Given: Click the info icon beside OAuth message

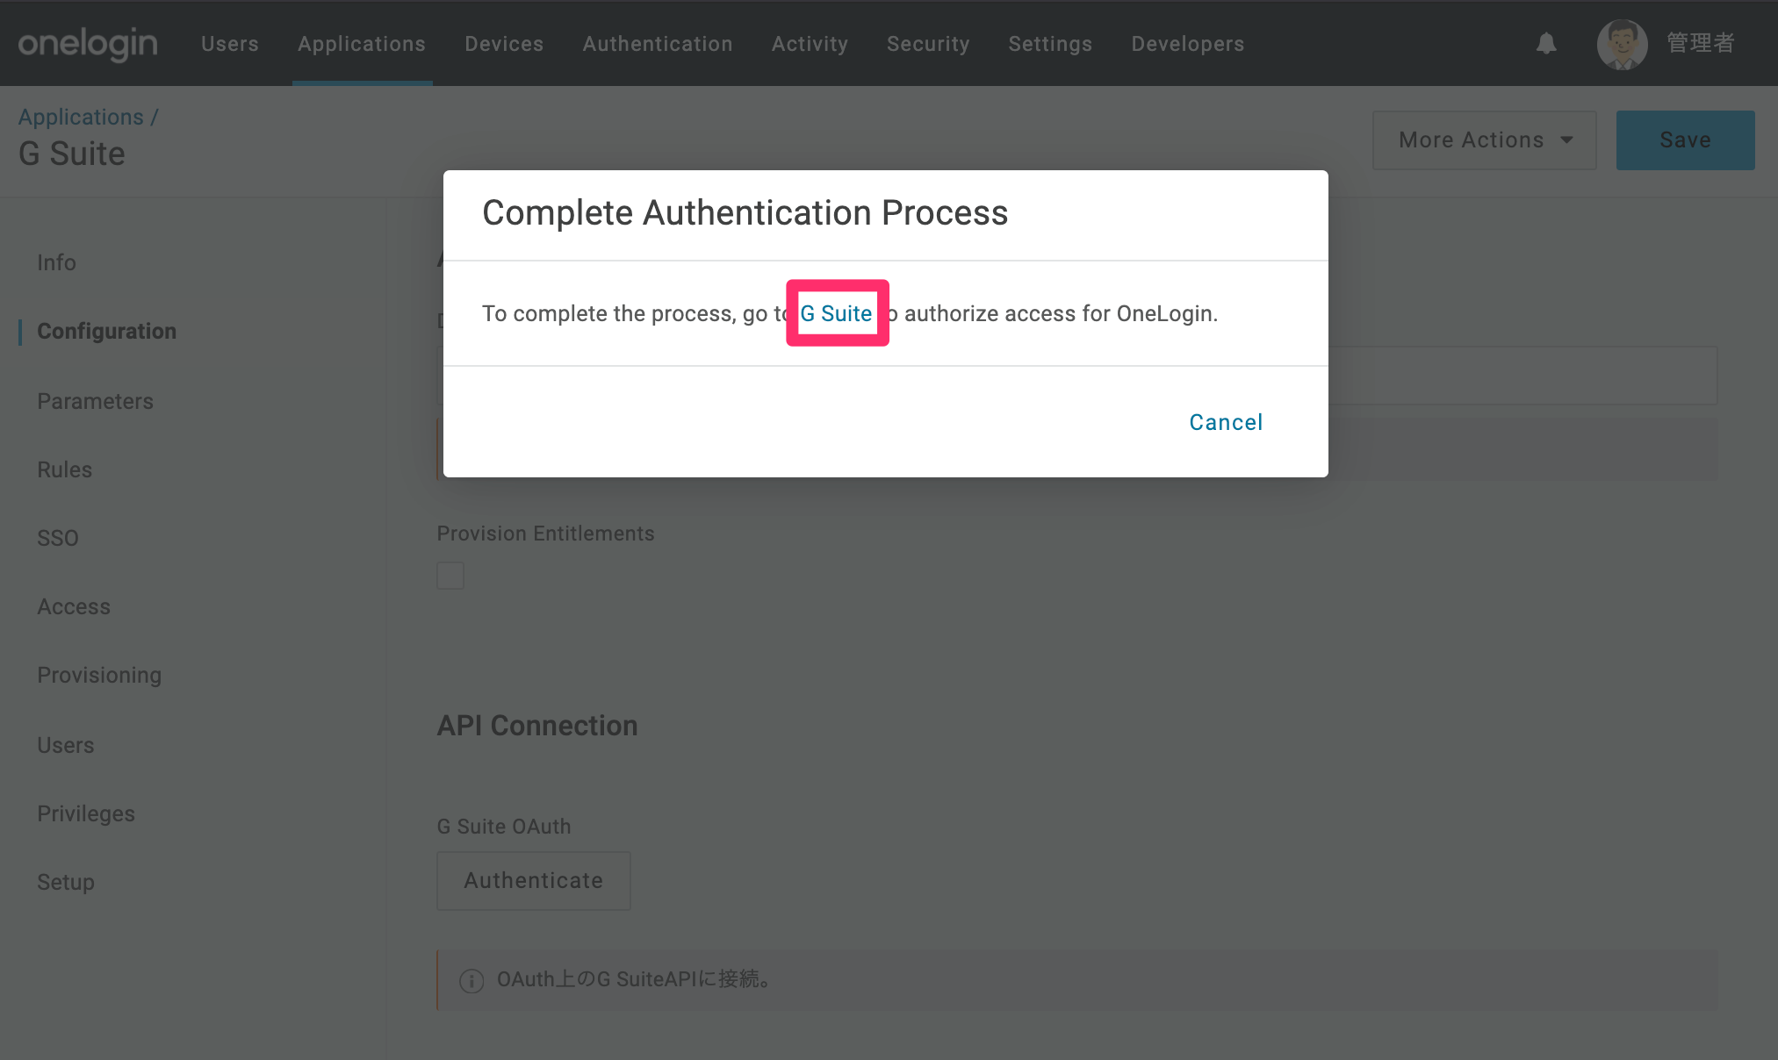Looking at the screenshot, I should coord(471,980).
